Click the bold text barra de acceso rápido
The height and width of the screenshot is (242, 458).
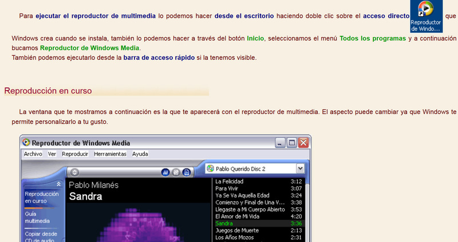159,58
